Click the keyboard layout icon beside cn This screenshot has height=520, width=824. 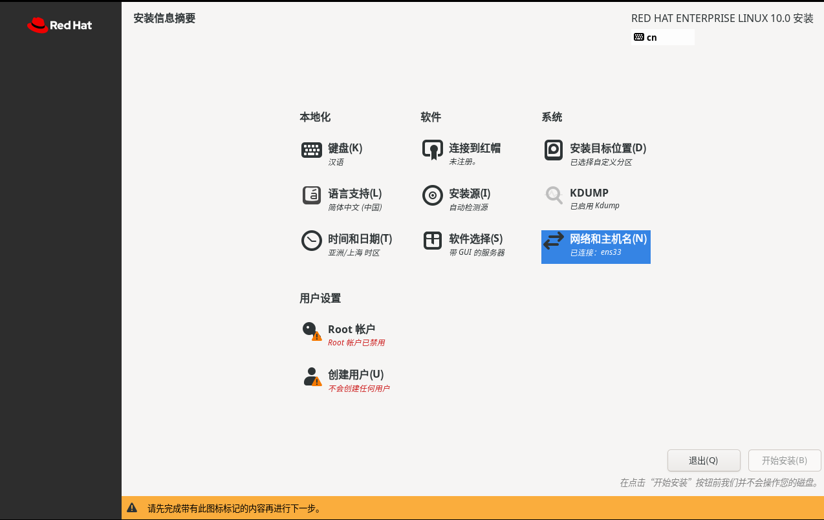(639, 37)
